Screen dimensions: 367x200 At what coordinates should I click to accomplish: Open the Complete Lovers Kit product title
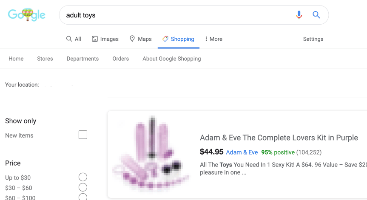click(x=279, y=138)
